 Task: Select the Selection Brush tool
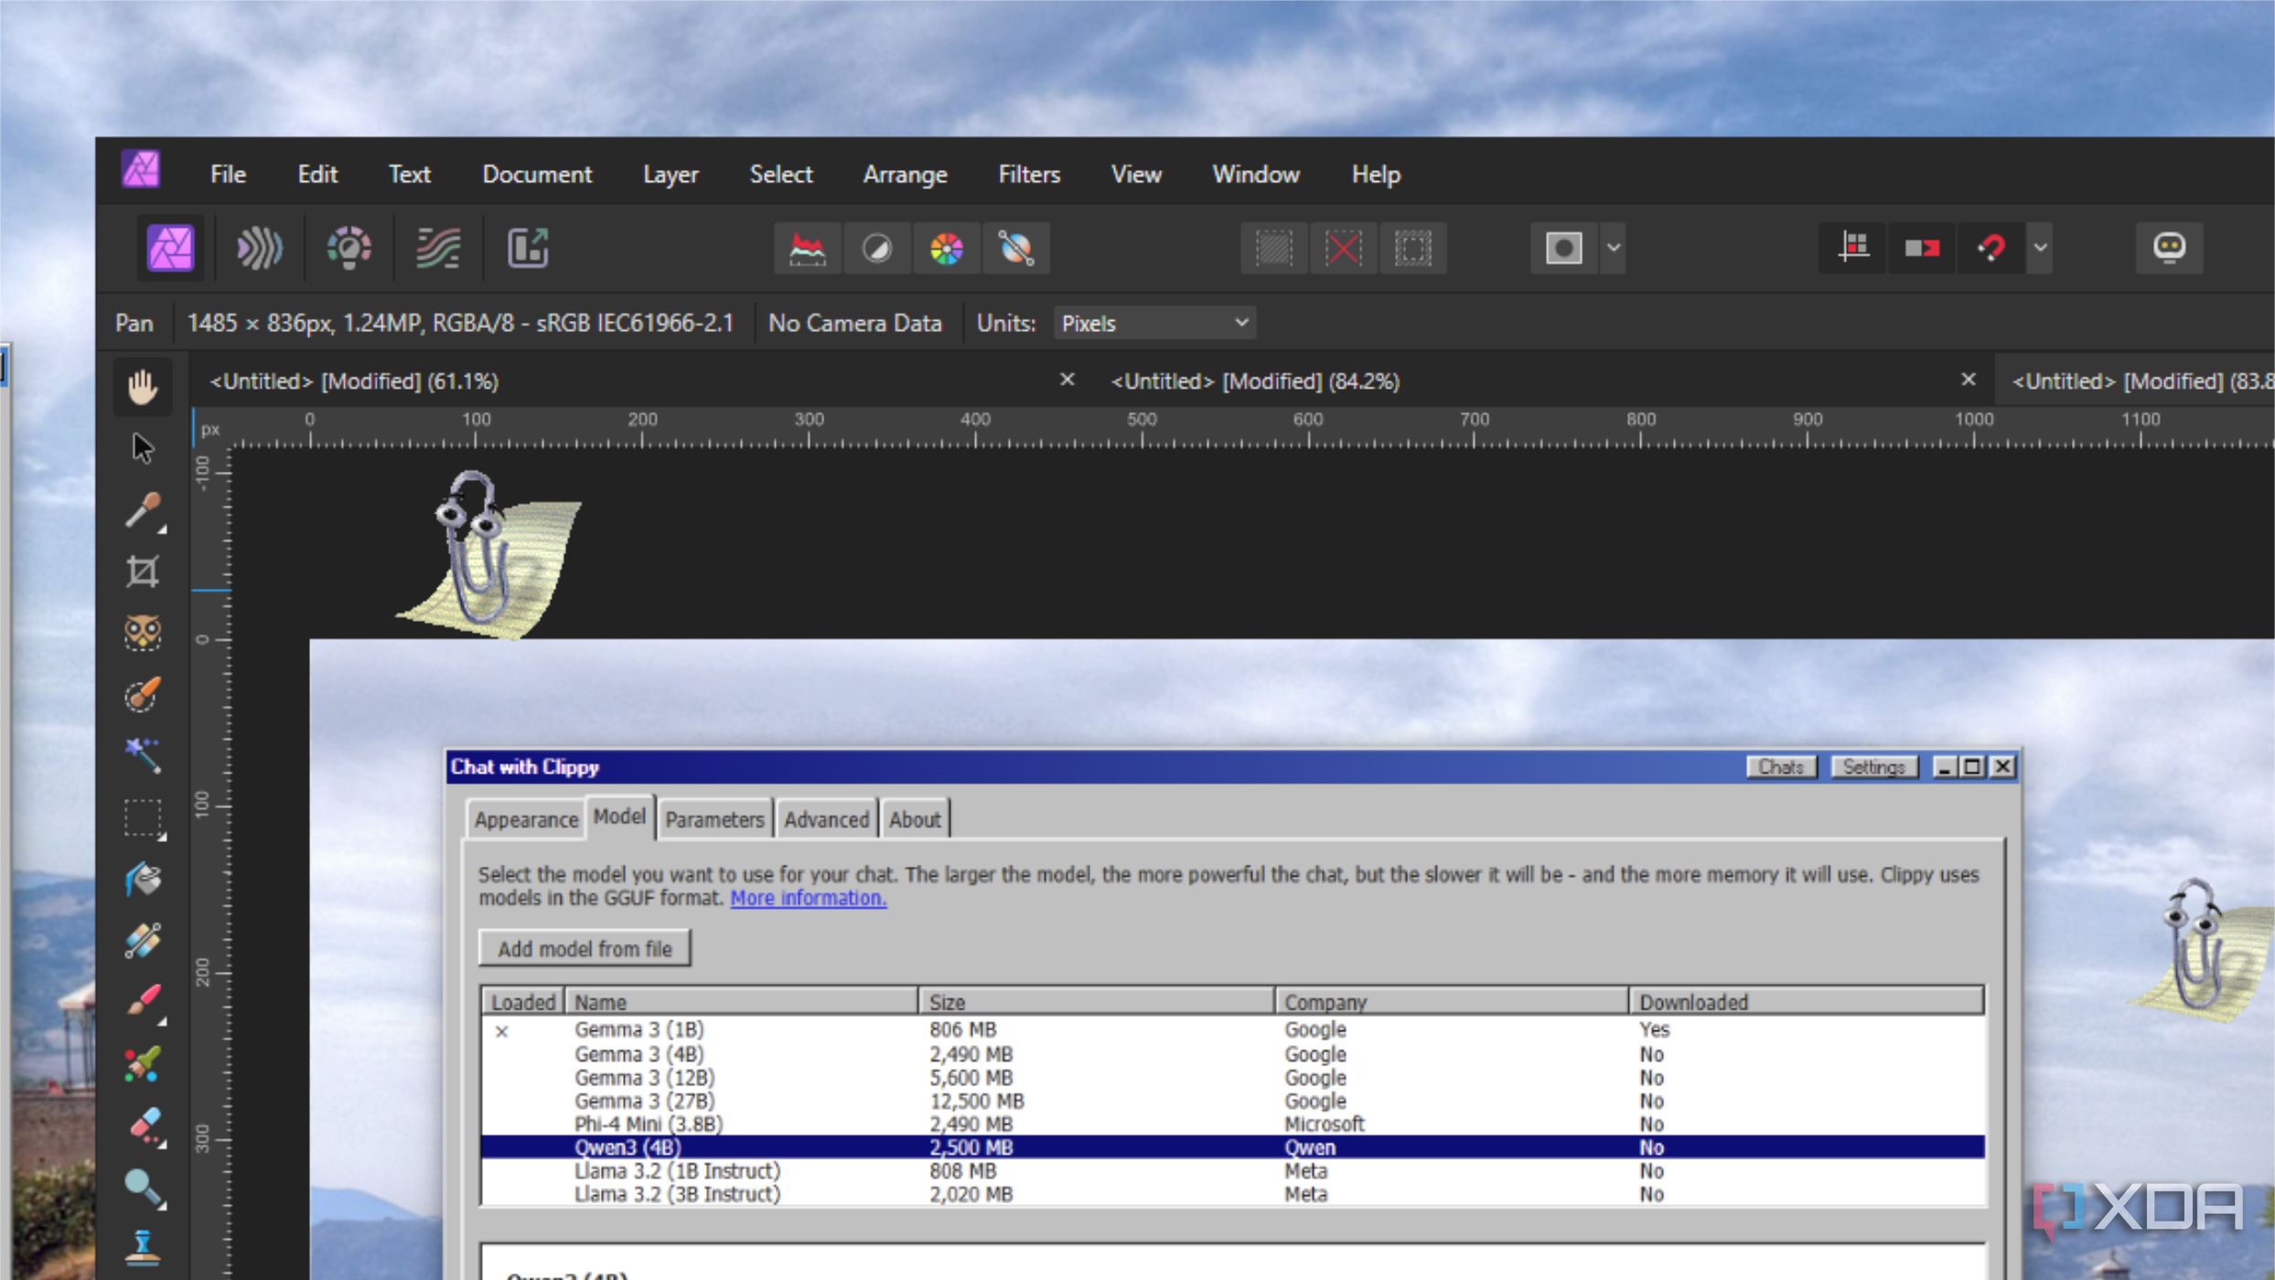click(142, 694)
